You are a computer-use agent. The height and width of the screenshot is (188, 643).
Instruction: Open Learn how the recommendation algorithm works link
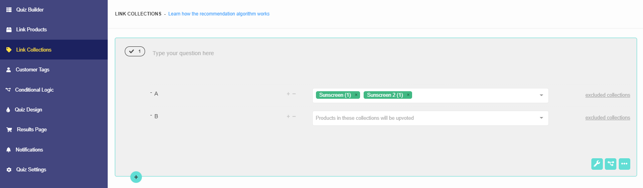219,14
